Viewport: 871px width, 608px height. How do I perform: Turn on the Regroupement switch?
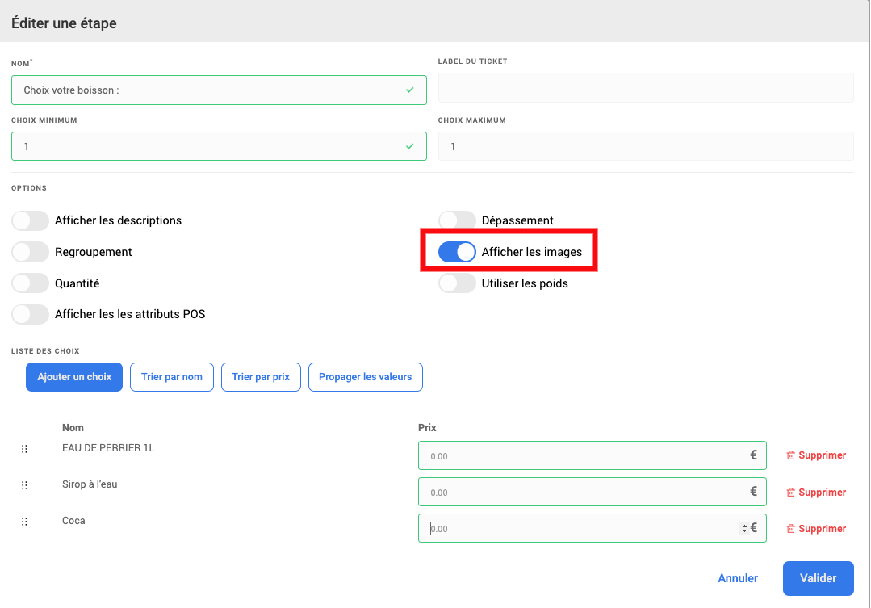coord(31,252)
